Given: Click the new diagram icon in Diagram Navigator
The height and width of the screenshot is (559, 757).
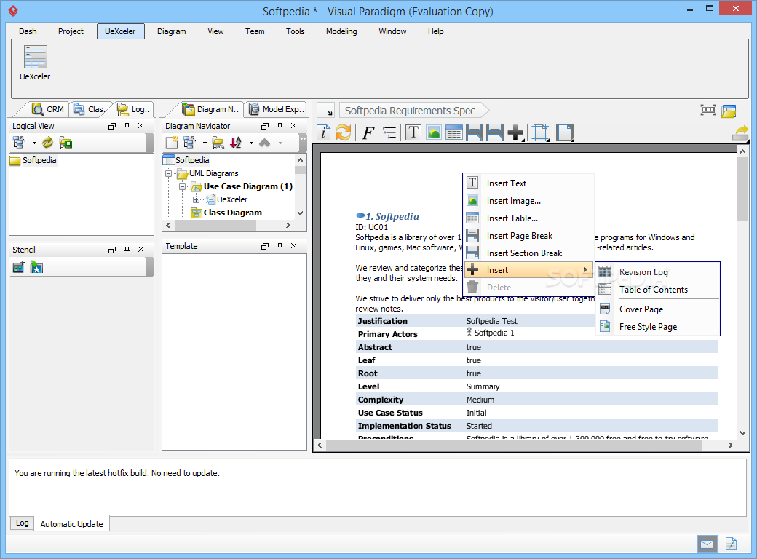Looking at the screenshot, I should tap(172, 142).
